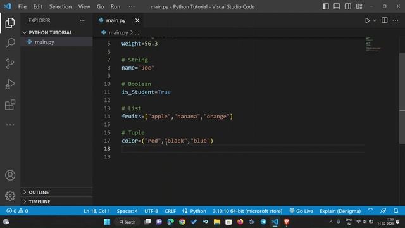The width and height of the screenshot is (405, 228).
Task: Open the Extensions view
Action: (x=10, y=104)
